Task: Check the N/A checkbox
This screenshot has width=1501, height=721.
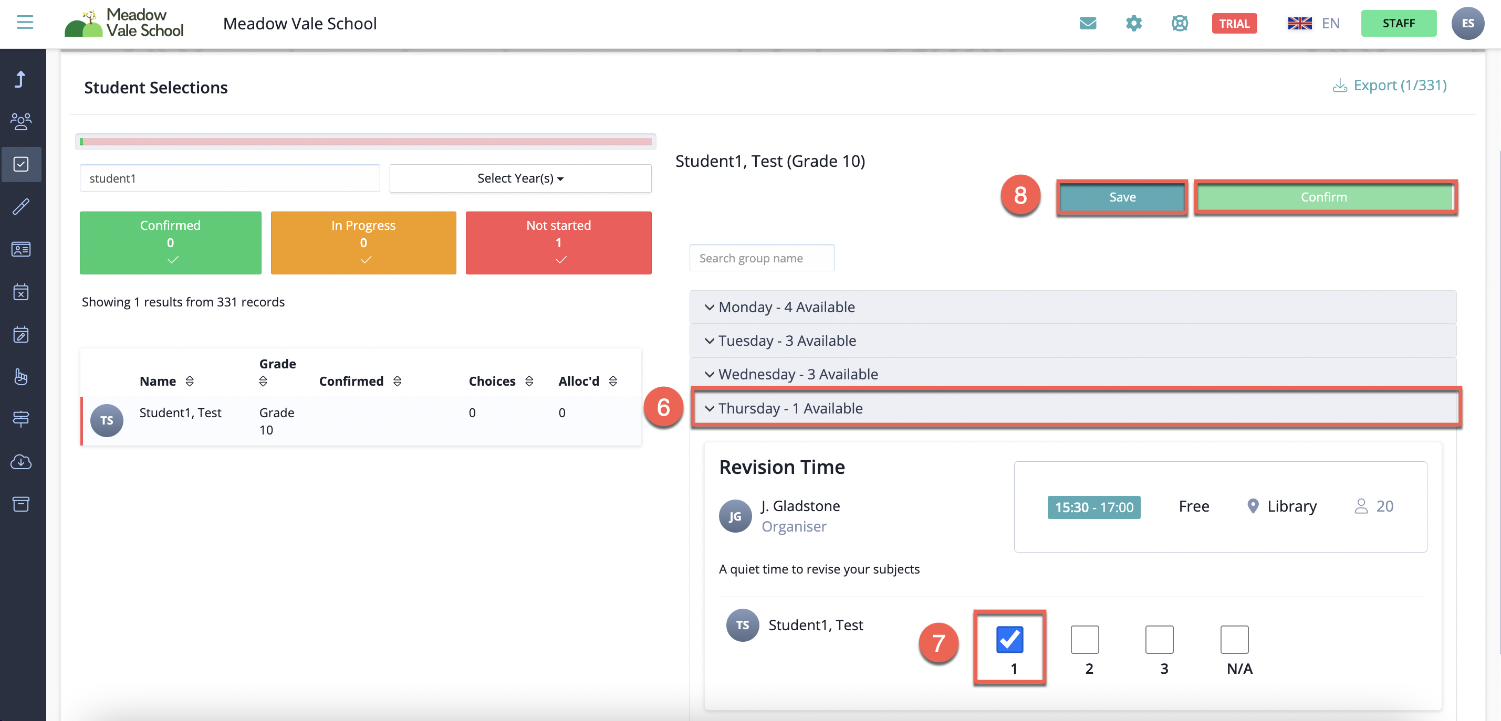Action: tap(1234, 640)
